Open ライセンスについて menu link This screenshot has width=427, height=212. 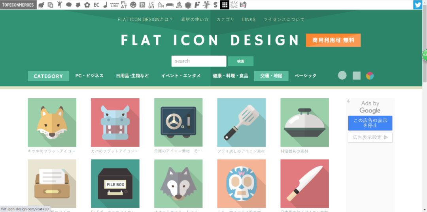click(284, 20)
